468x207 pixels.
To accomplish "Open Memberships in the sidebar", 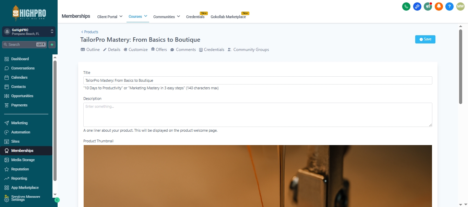I will (26, 151).
